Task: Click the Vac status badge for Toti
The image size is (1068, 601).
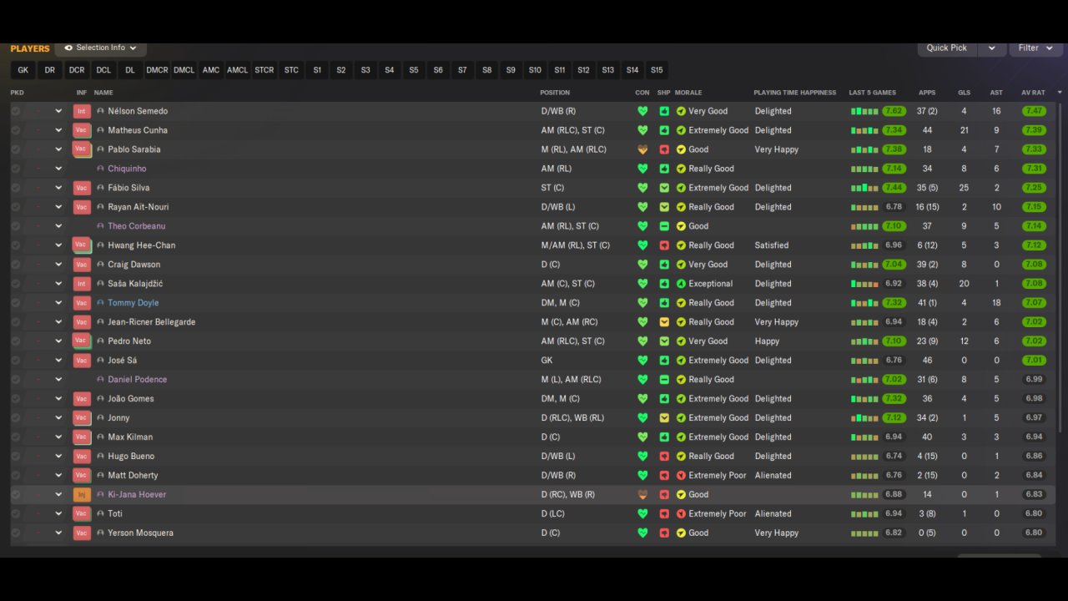Action: (81, 513)
